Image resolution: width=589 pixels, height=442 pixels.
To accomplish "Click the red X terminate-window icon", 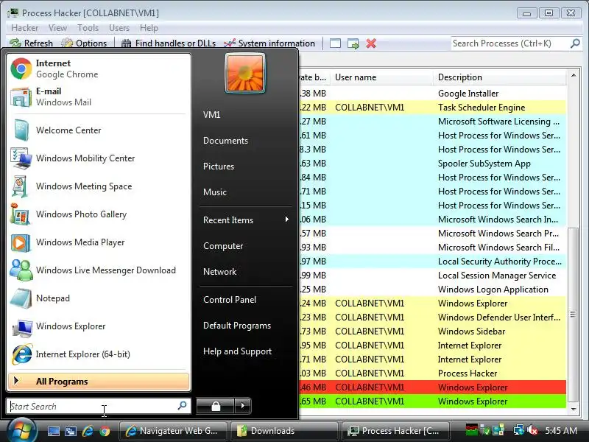I will pyautogui.click(x=371, y=43).
